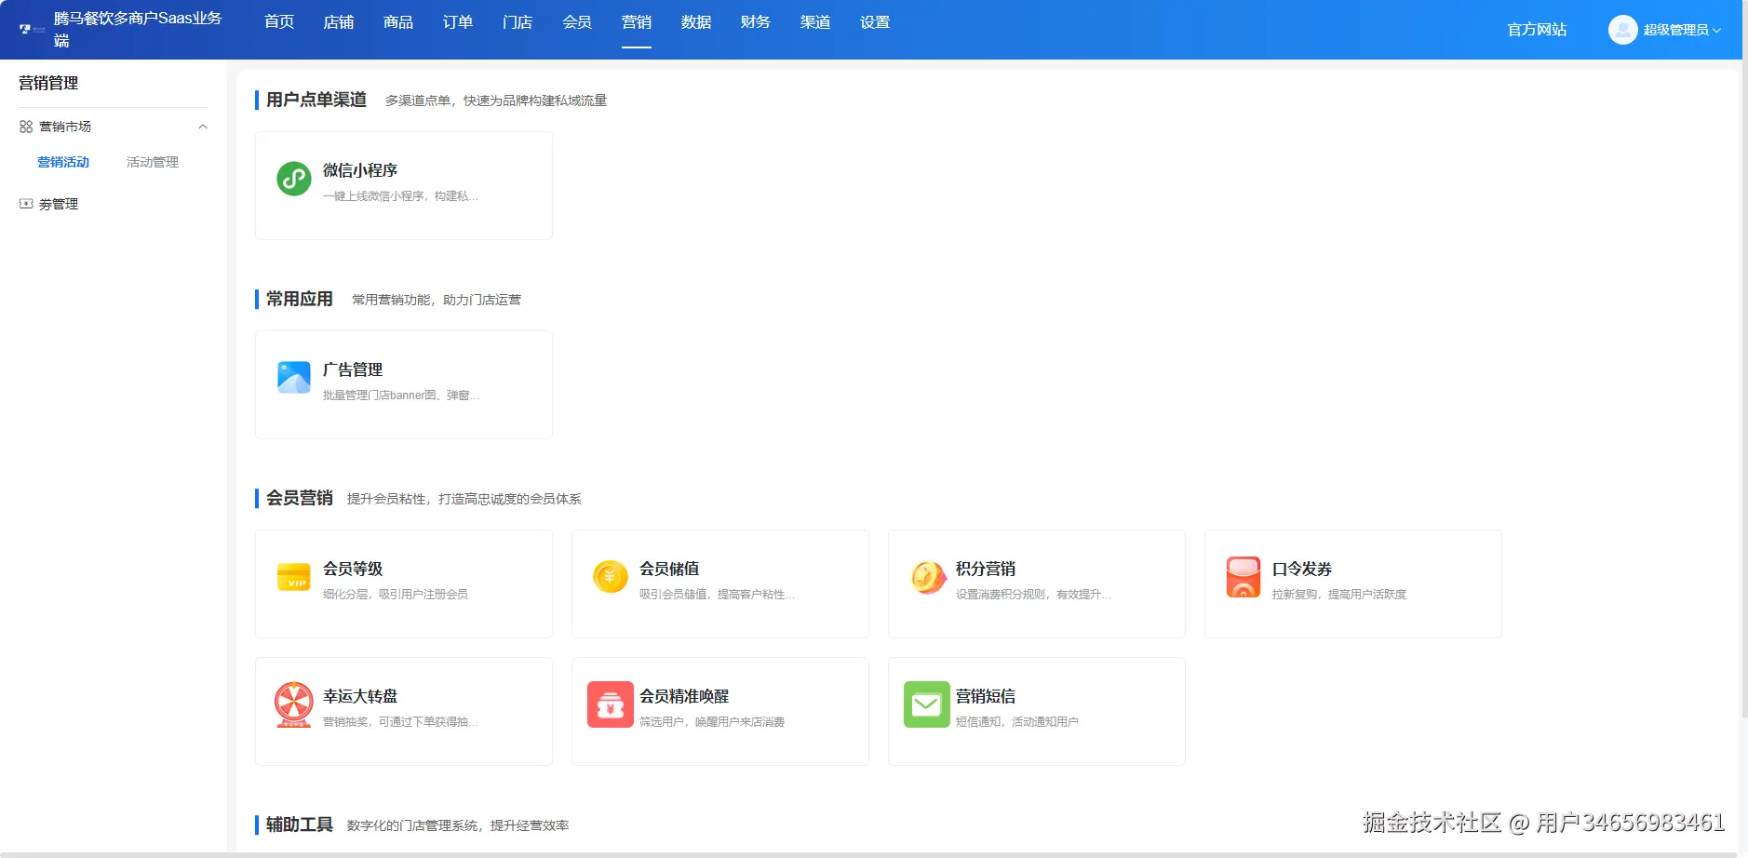Image resolution: width=1748 pixels, height=858 pixels.
Task: Click description 短信通知，活动通知用户
Action: coord(1017,721)
